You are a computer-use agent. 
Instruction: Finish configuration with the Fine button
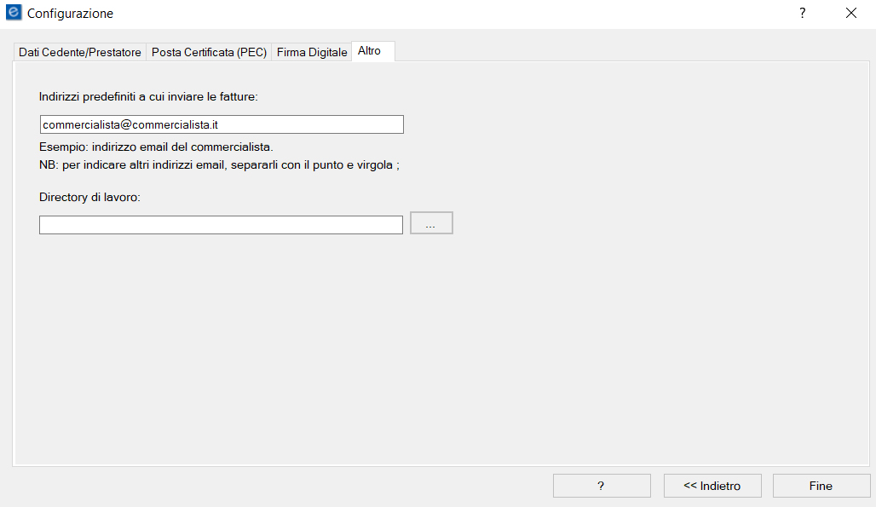tap(821, 486)
